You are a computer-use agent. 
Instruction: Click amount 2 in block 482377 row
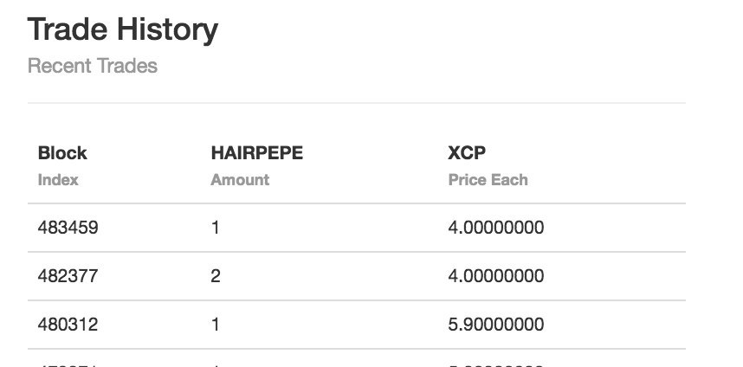pos(216,276)
